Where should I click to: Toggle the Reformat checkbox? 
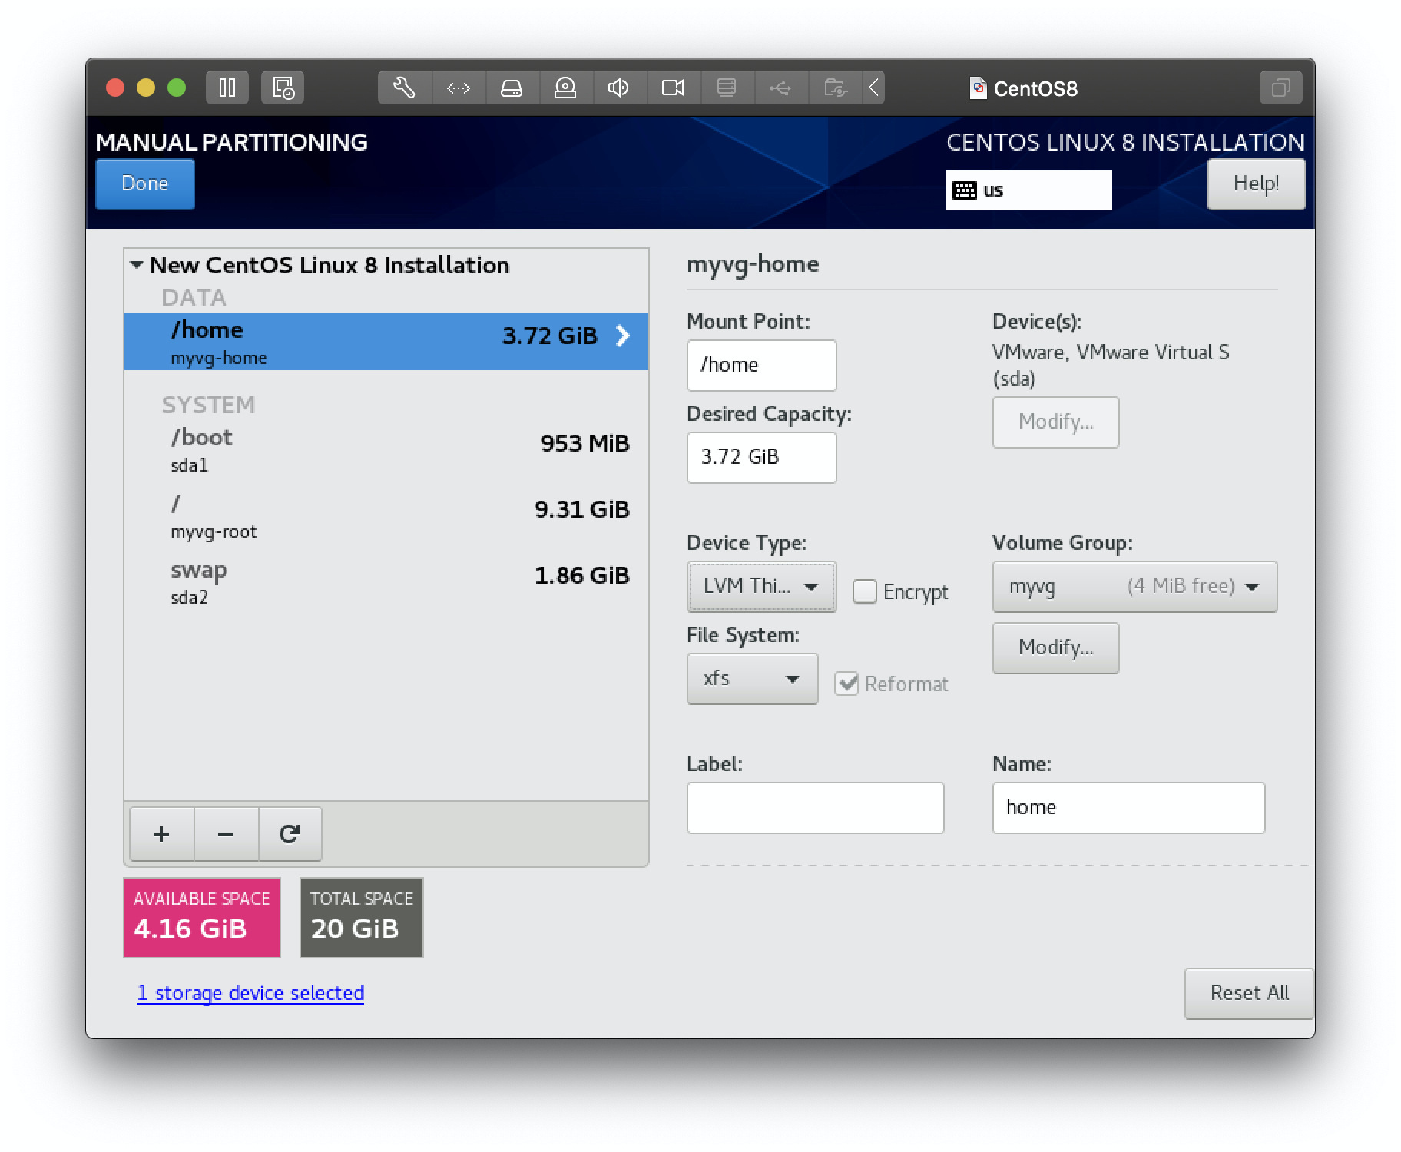(x=846, y=684)
